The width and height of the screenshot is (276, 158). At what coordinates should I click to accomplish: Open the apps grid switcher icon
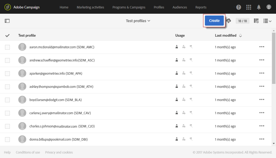coord(249,7)
